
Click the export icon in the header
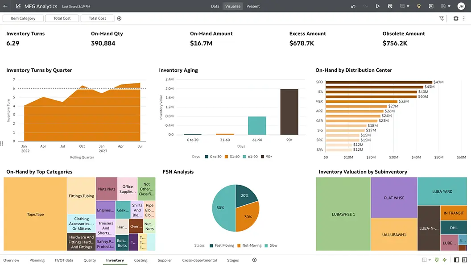431,6
